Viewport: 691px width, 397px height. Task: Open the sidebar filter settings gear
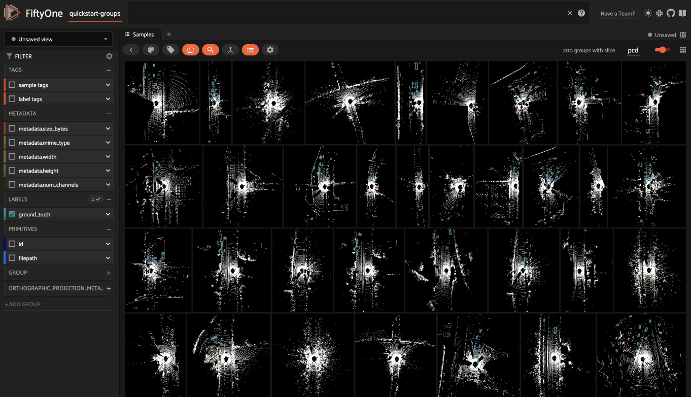click(x=109, y=56)
